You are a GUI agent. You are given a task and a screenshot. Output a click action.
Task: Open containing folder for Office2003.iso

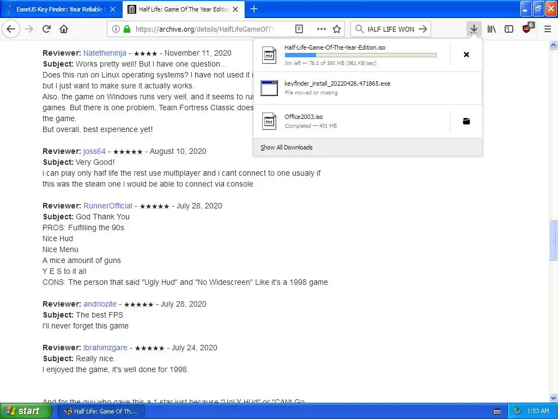466,121
